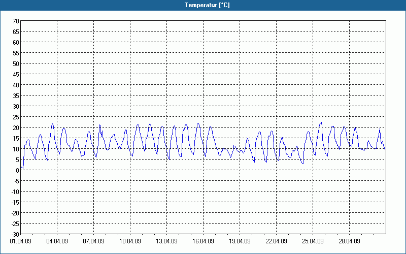Click the 50 label on the y-axis

point(16,64)
